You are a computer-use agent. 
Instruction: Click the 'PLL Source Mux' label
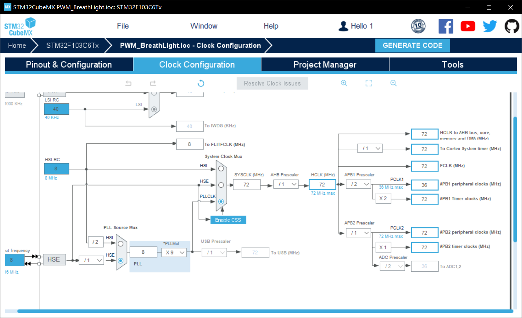[x=121, y=228]
